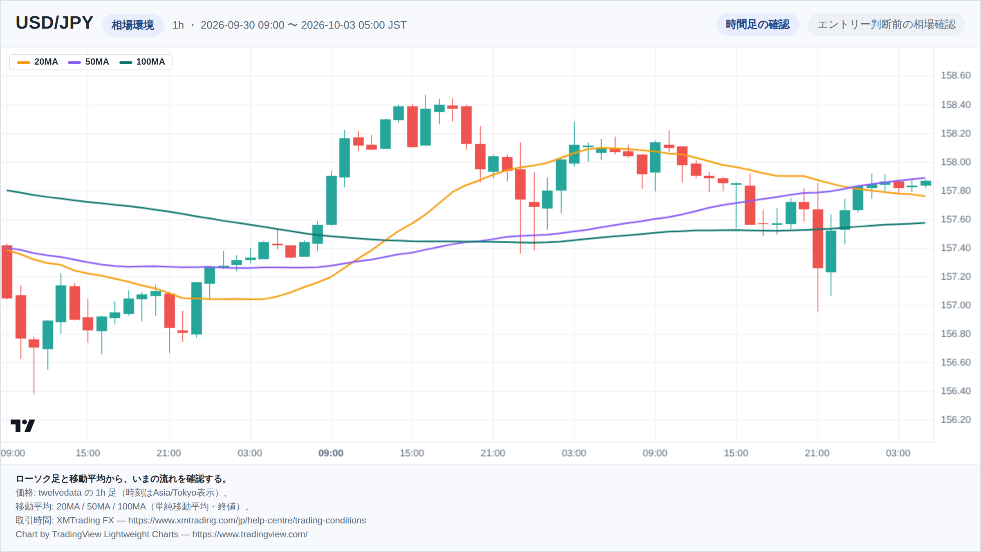Viewport: 981px width, 552px height.
Task: Click the 157.00 price axis label
Action: click(956, 305)
